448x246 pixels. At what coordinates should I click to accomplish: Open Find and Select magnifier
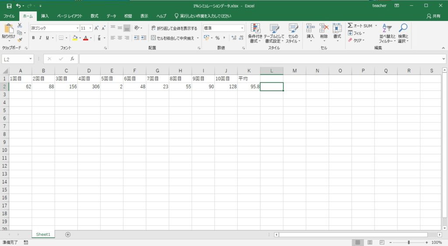coord(403,33)
